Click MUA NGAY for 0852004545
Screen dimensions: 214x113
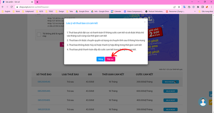171,82
